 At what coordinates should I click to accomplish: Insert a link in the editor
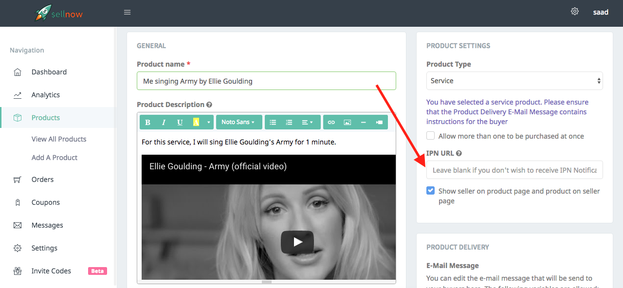(x=331, y=122)
